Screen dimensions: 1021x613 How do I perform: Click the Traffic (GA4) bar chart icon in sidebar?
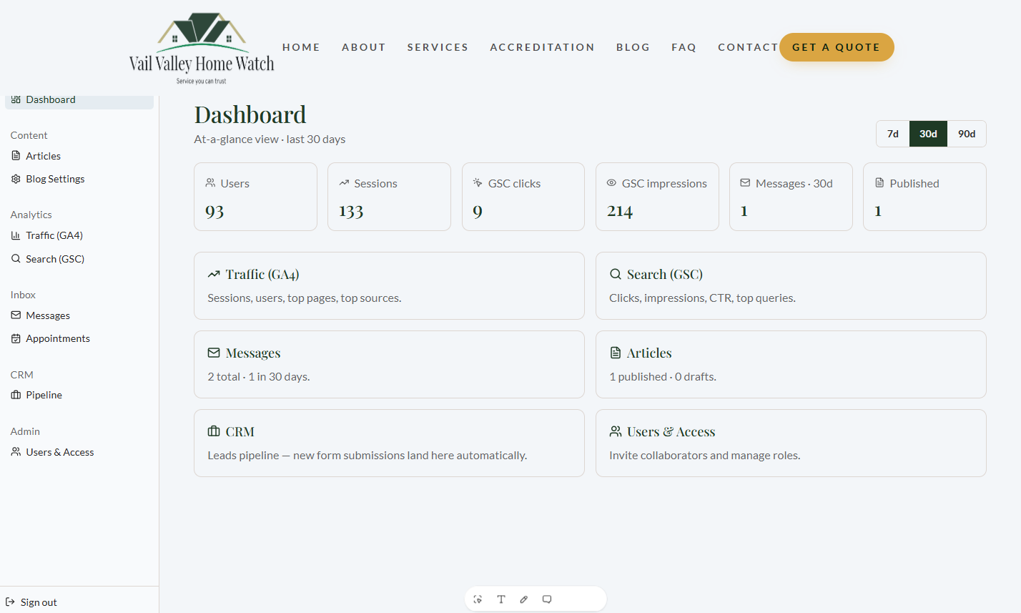pos(16,235)
